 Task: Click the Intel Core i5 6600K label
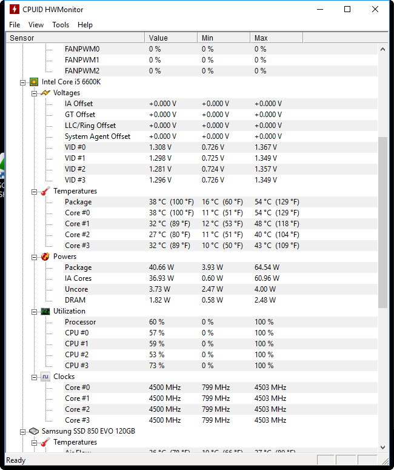[x=72, y=82]
